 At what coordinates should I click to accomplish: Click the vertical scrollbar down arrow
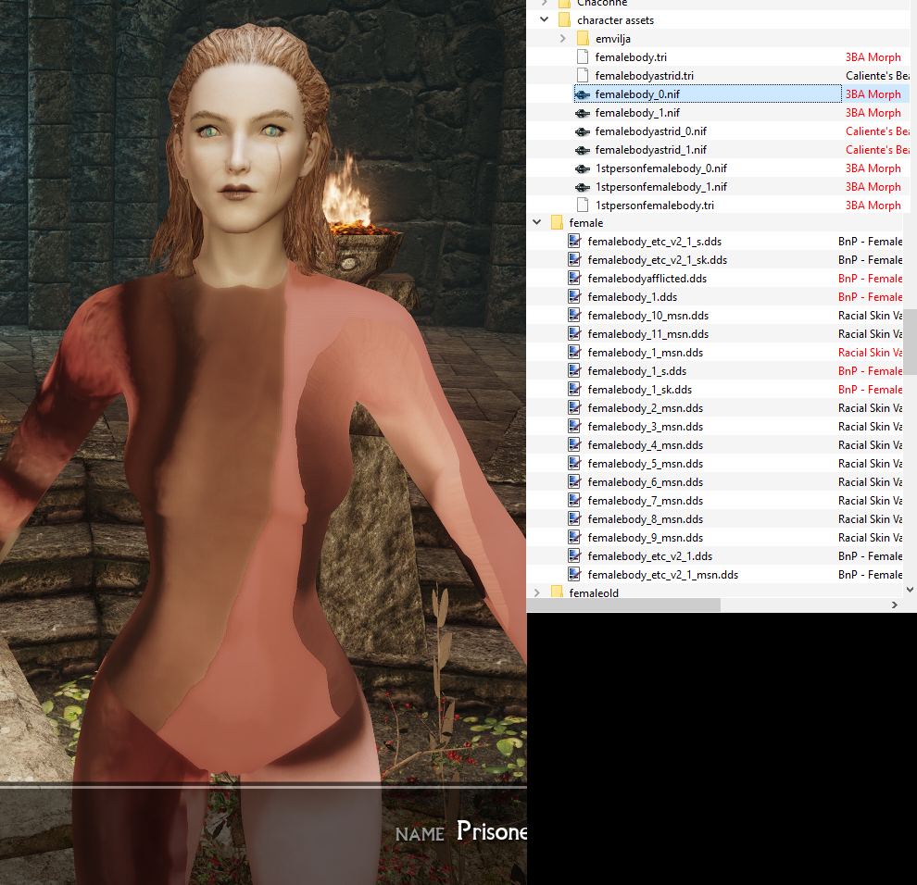(910, 590)
